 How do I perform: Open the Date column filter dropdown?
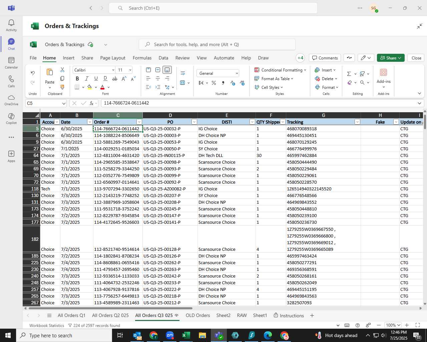pos(90,122)
